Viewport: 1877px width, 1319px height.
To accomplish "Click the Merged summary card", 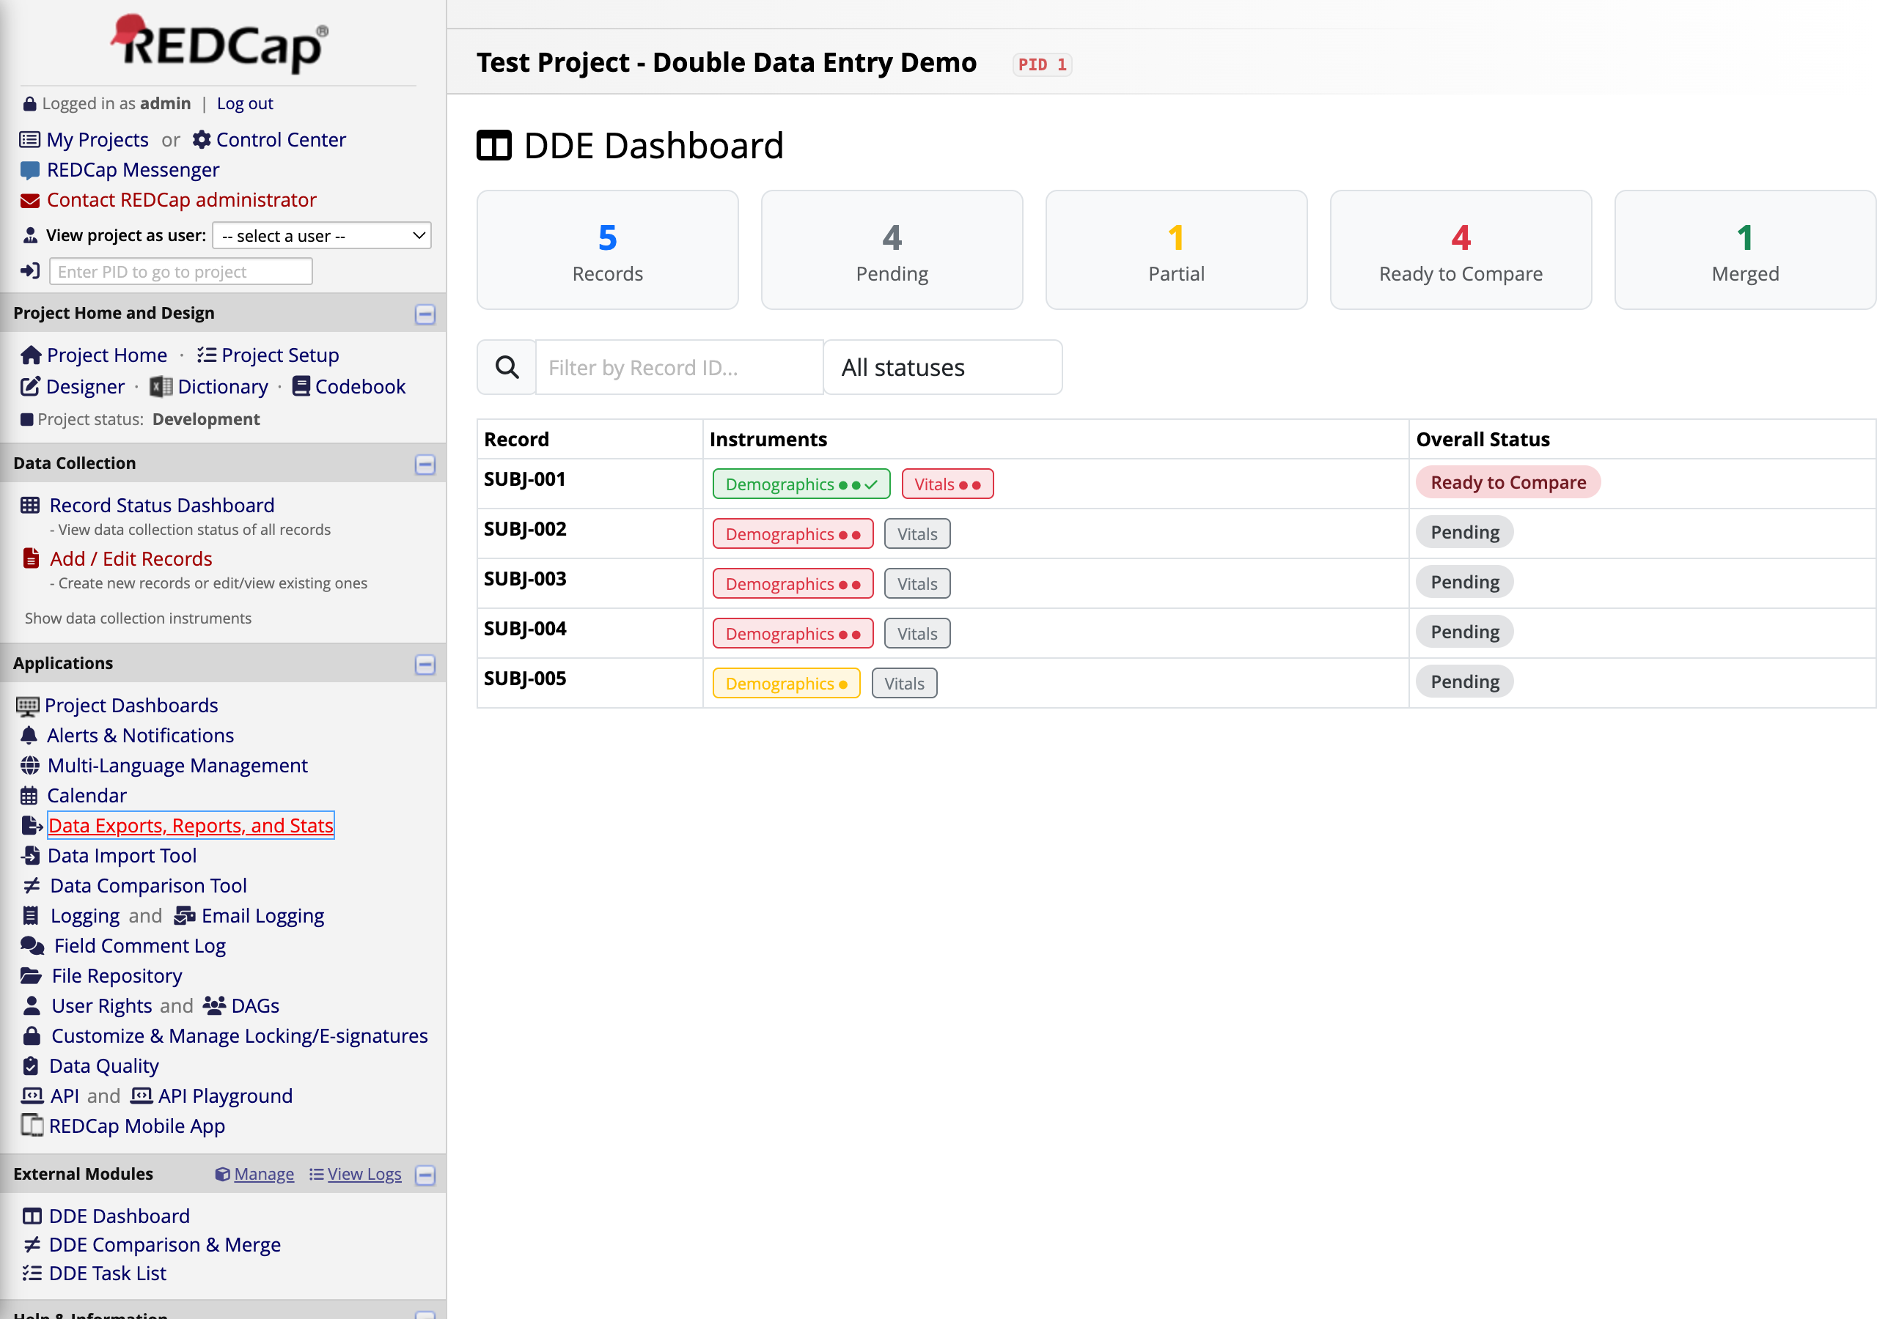I will click(1745, 250).
